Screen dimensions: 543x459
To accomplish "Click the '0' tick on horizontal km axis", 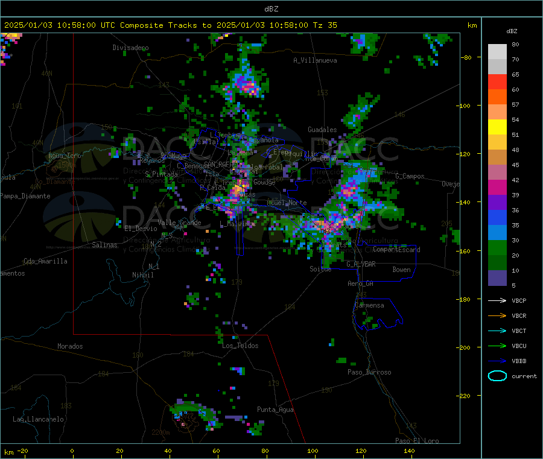I will coord(72,451).
